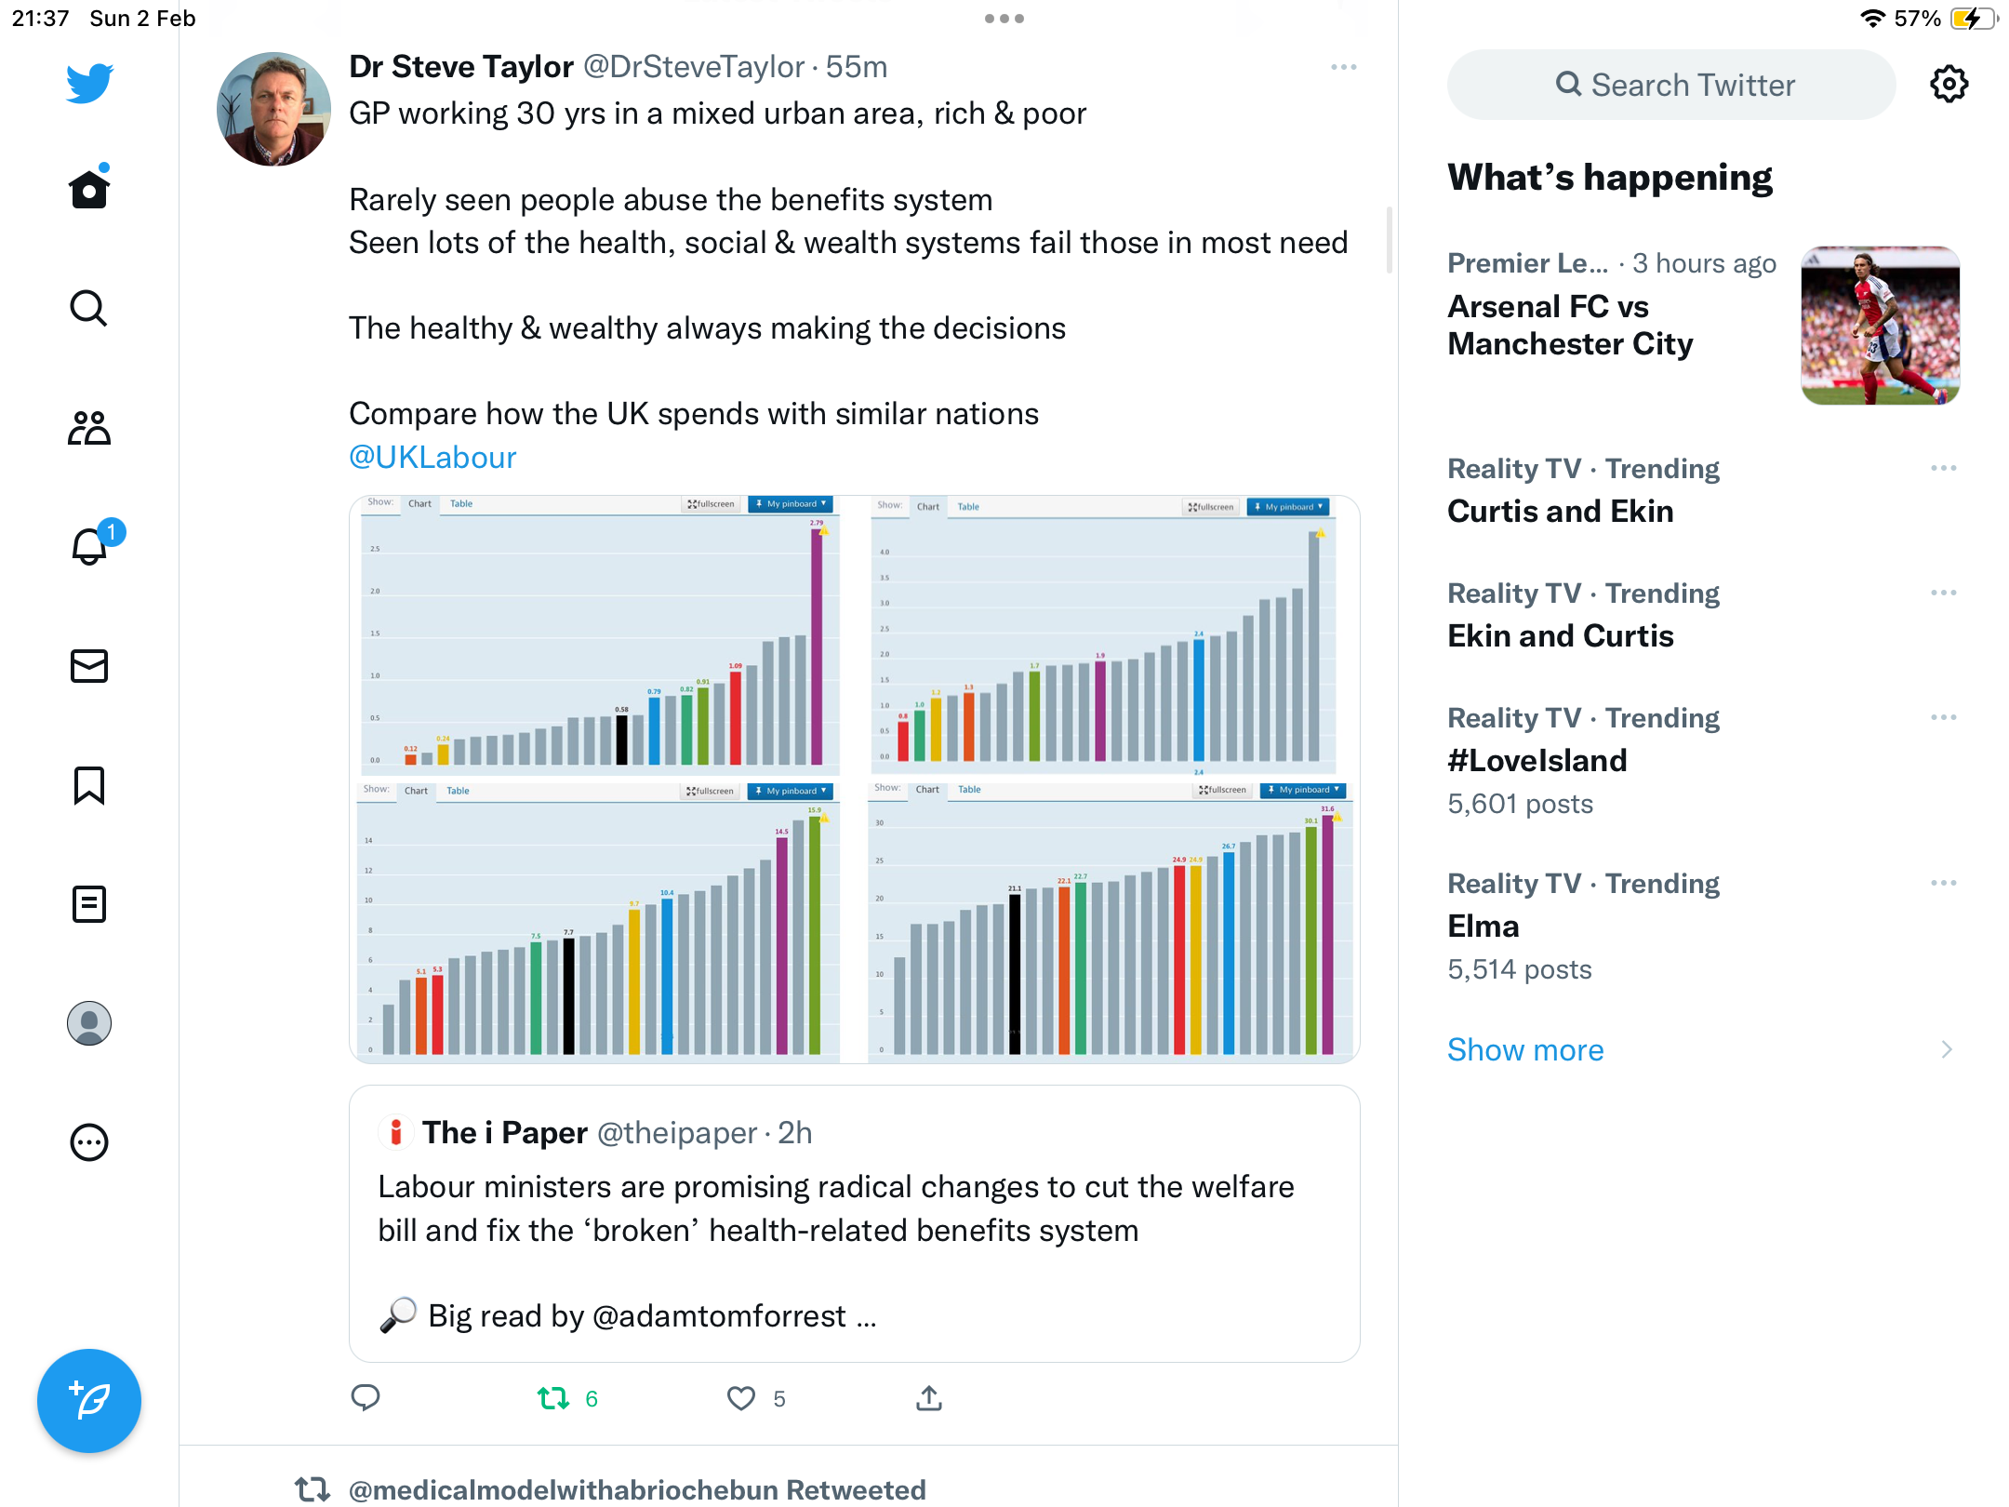
Task: Open options for Curtis and Ekin trend
Action: tap(1944, 468)
